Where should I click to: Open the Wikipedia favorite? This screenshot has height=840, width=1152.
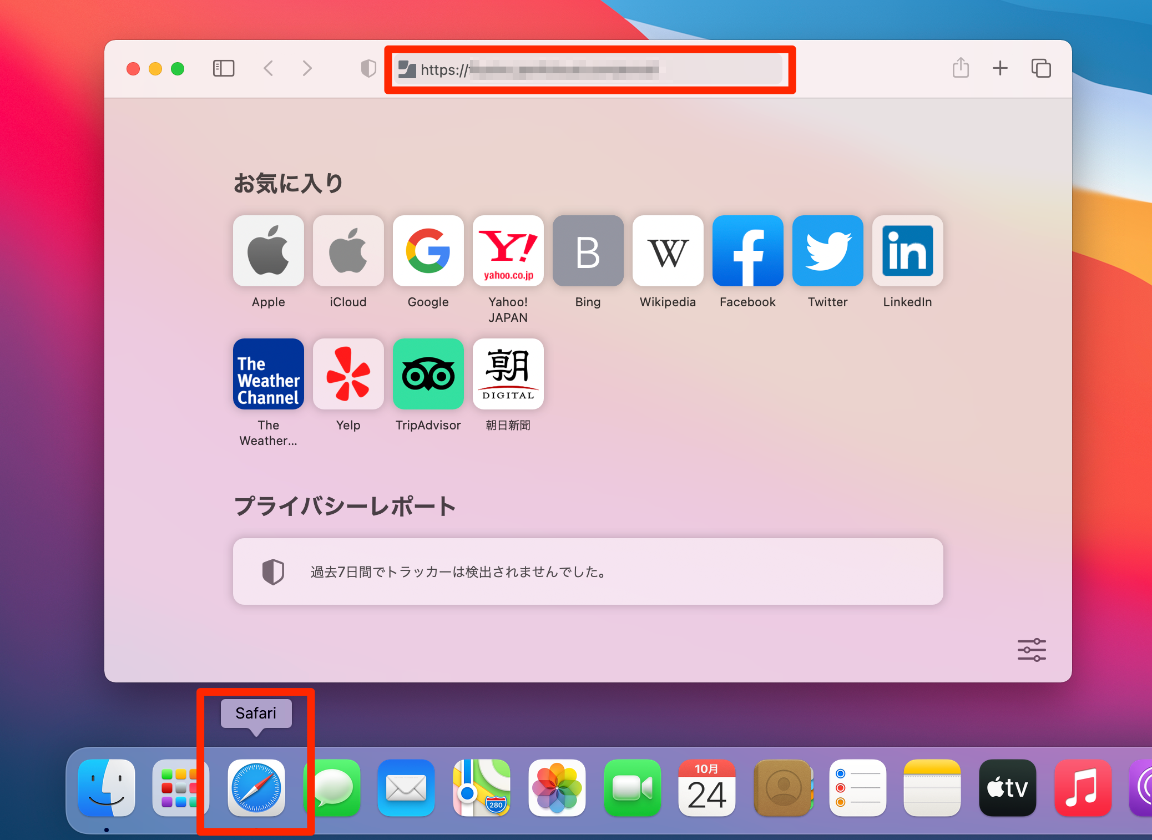coord(668,251)
